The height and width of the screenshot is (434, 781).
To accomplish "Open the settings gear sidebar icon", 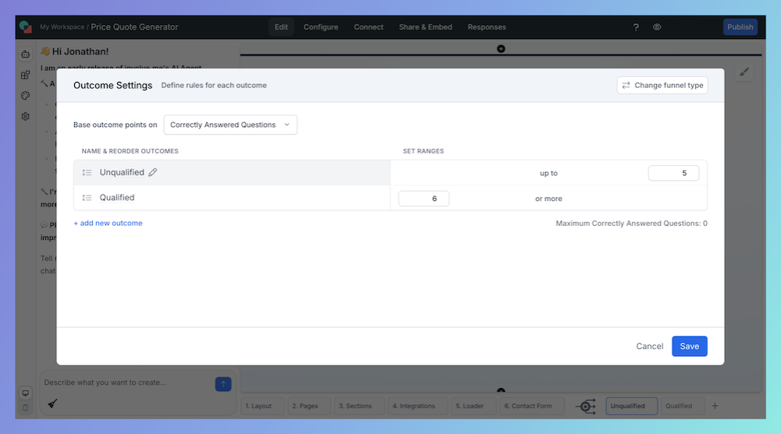I will tap(26, 116).
